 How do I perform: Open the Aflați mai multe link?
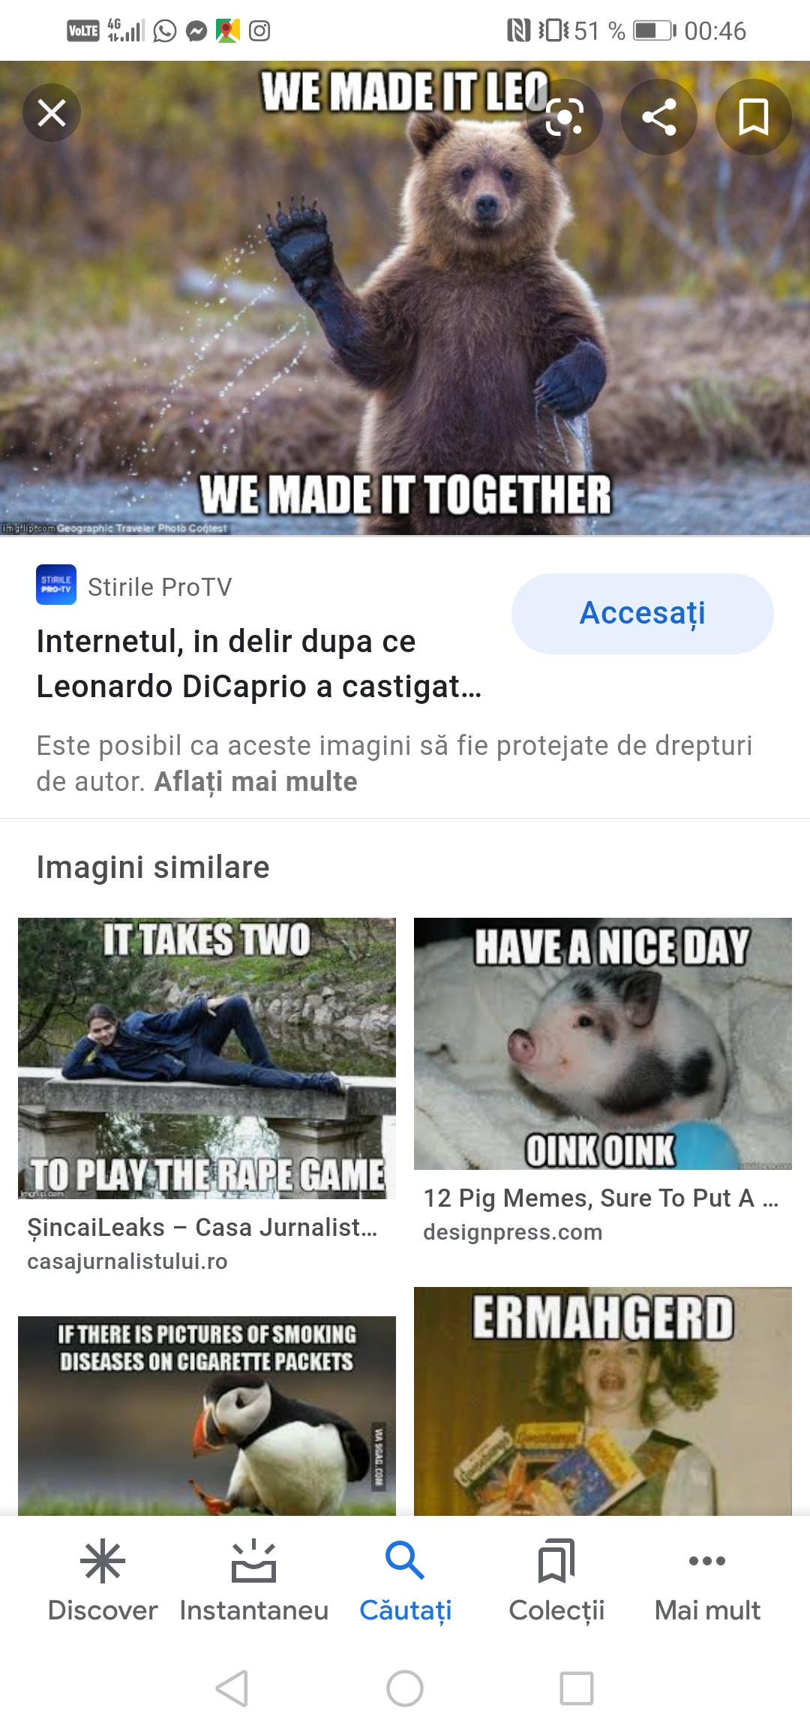click(x=256, y=782)
